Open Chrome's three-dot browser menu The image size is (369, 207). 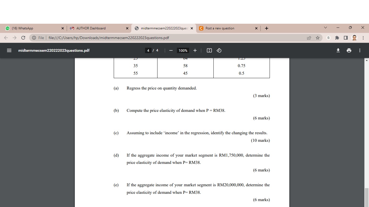pyautogui.click(x=363, y=38)
